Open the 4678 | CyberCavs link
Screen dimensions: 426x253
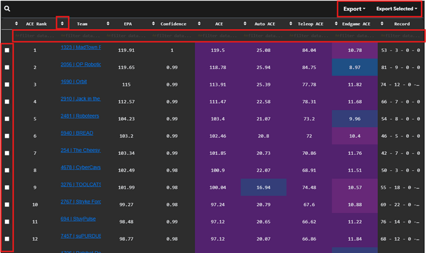[x=81, y=167]
